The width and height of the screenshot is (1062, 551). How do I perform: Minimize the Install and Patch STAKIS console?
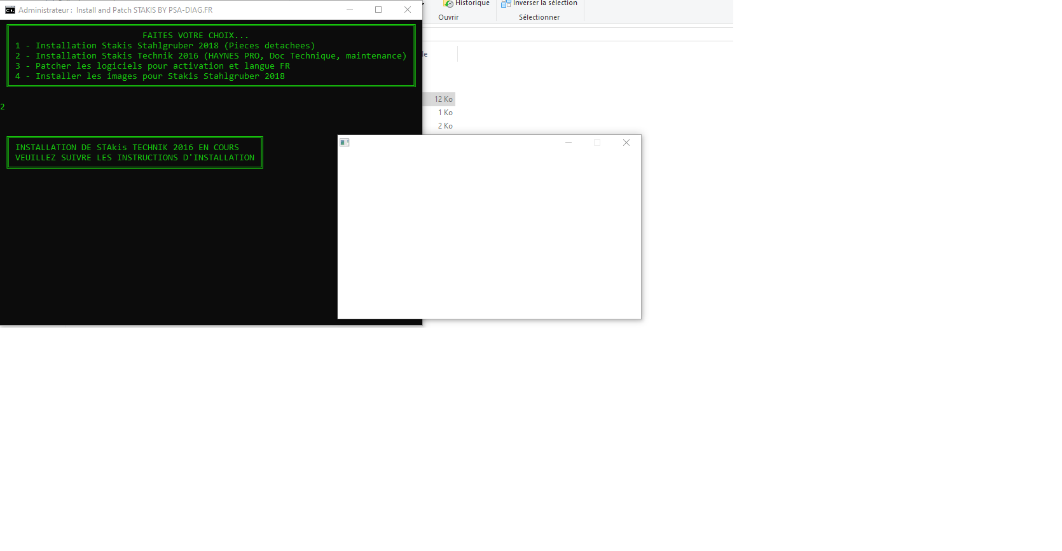(x=350, y=10)
